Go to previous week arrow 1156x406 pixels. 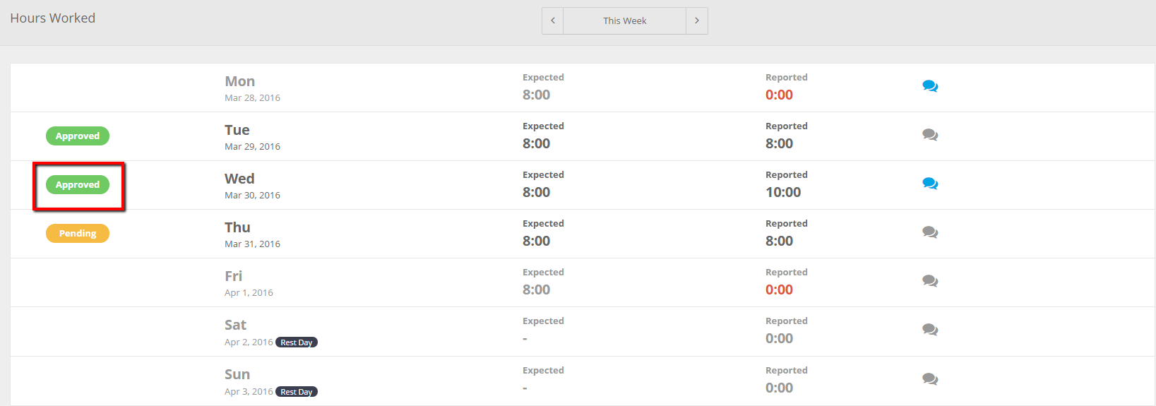(553, 20)
